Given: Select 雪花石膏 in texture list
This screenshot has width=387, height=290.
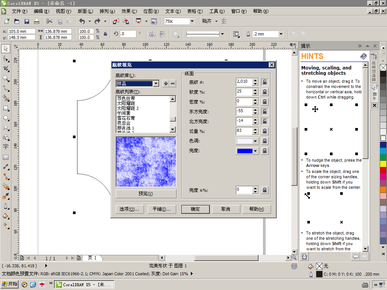Looking at the screenshot, I should point(126,118).
